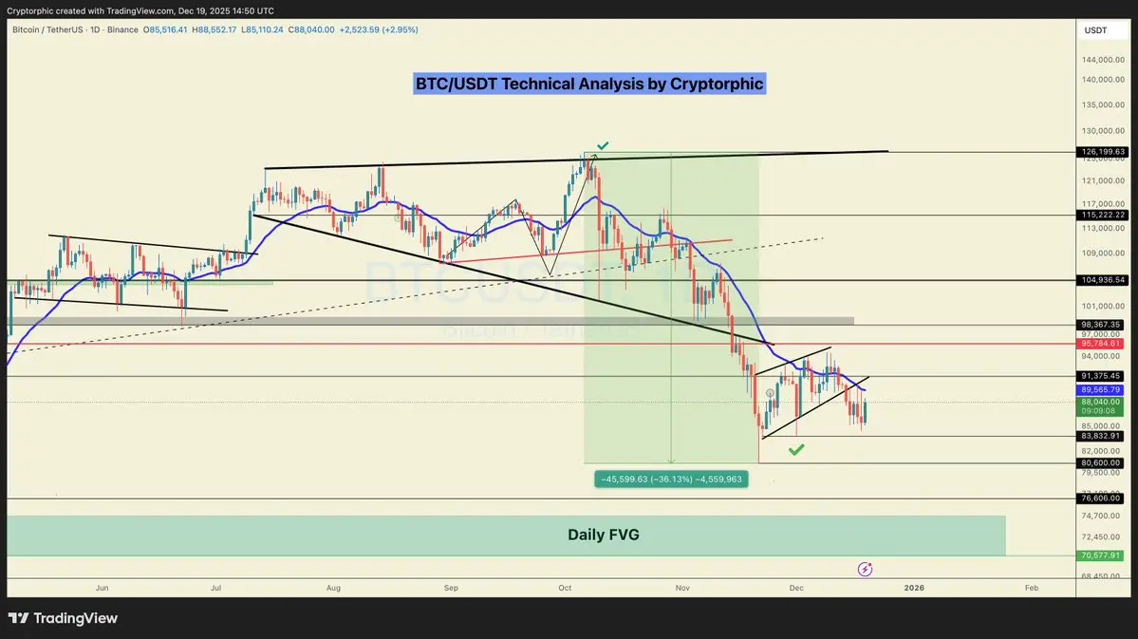The height and width of the screenshot is (639, 1138).
Task: Click the Nov label on the time axis
Action: [682, 588]
